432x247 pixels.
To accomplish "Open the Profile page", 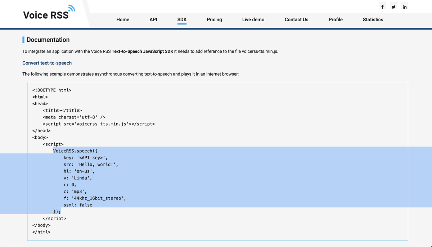I will click(x=336, y=19).
